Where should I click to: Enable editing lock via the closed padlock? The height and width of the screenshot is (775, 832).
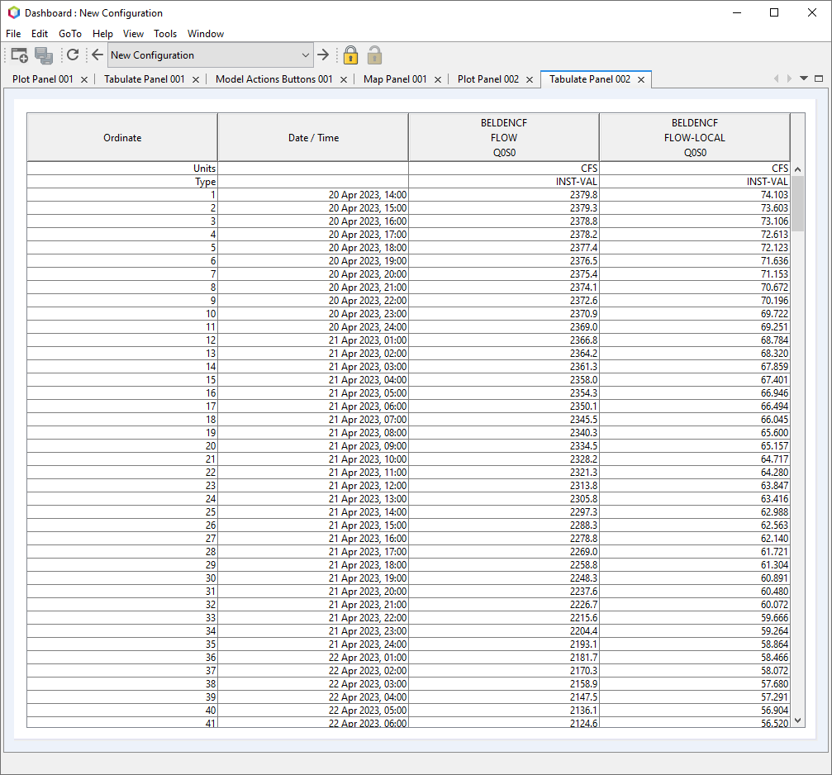[x=350, y=55]
